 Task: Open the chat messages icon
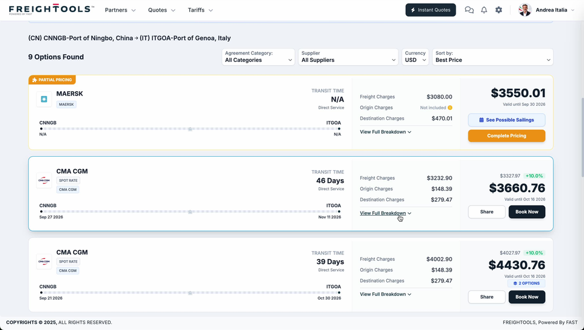click(x=469, y=10)
